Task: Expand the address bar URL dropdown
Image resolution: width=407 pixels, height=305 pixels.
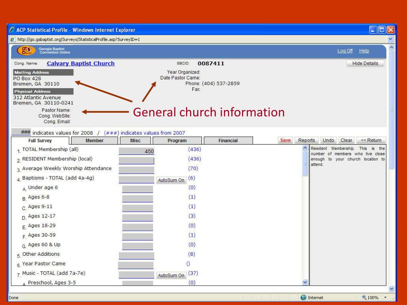Action: point(390,39)
